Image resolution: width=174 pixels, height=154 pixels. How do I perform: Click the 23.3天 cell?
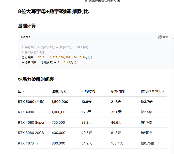tap(87, 122)
